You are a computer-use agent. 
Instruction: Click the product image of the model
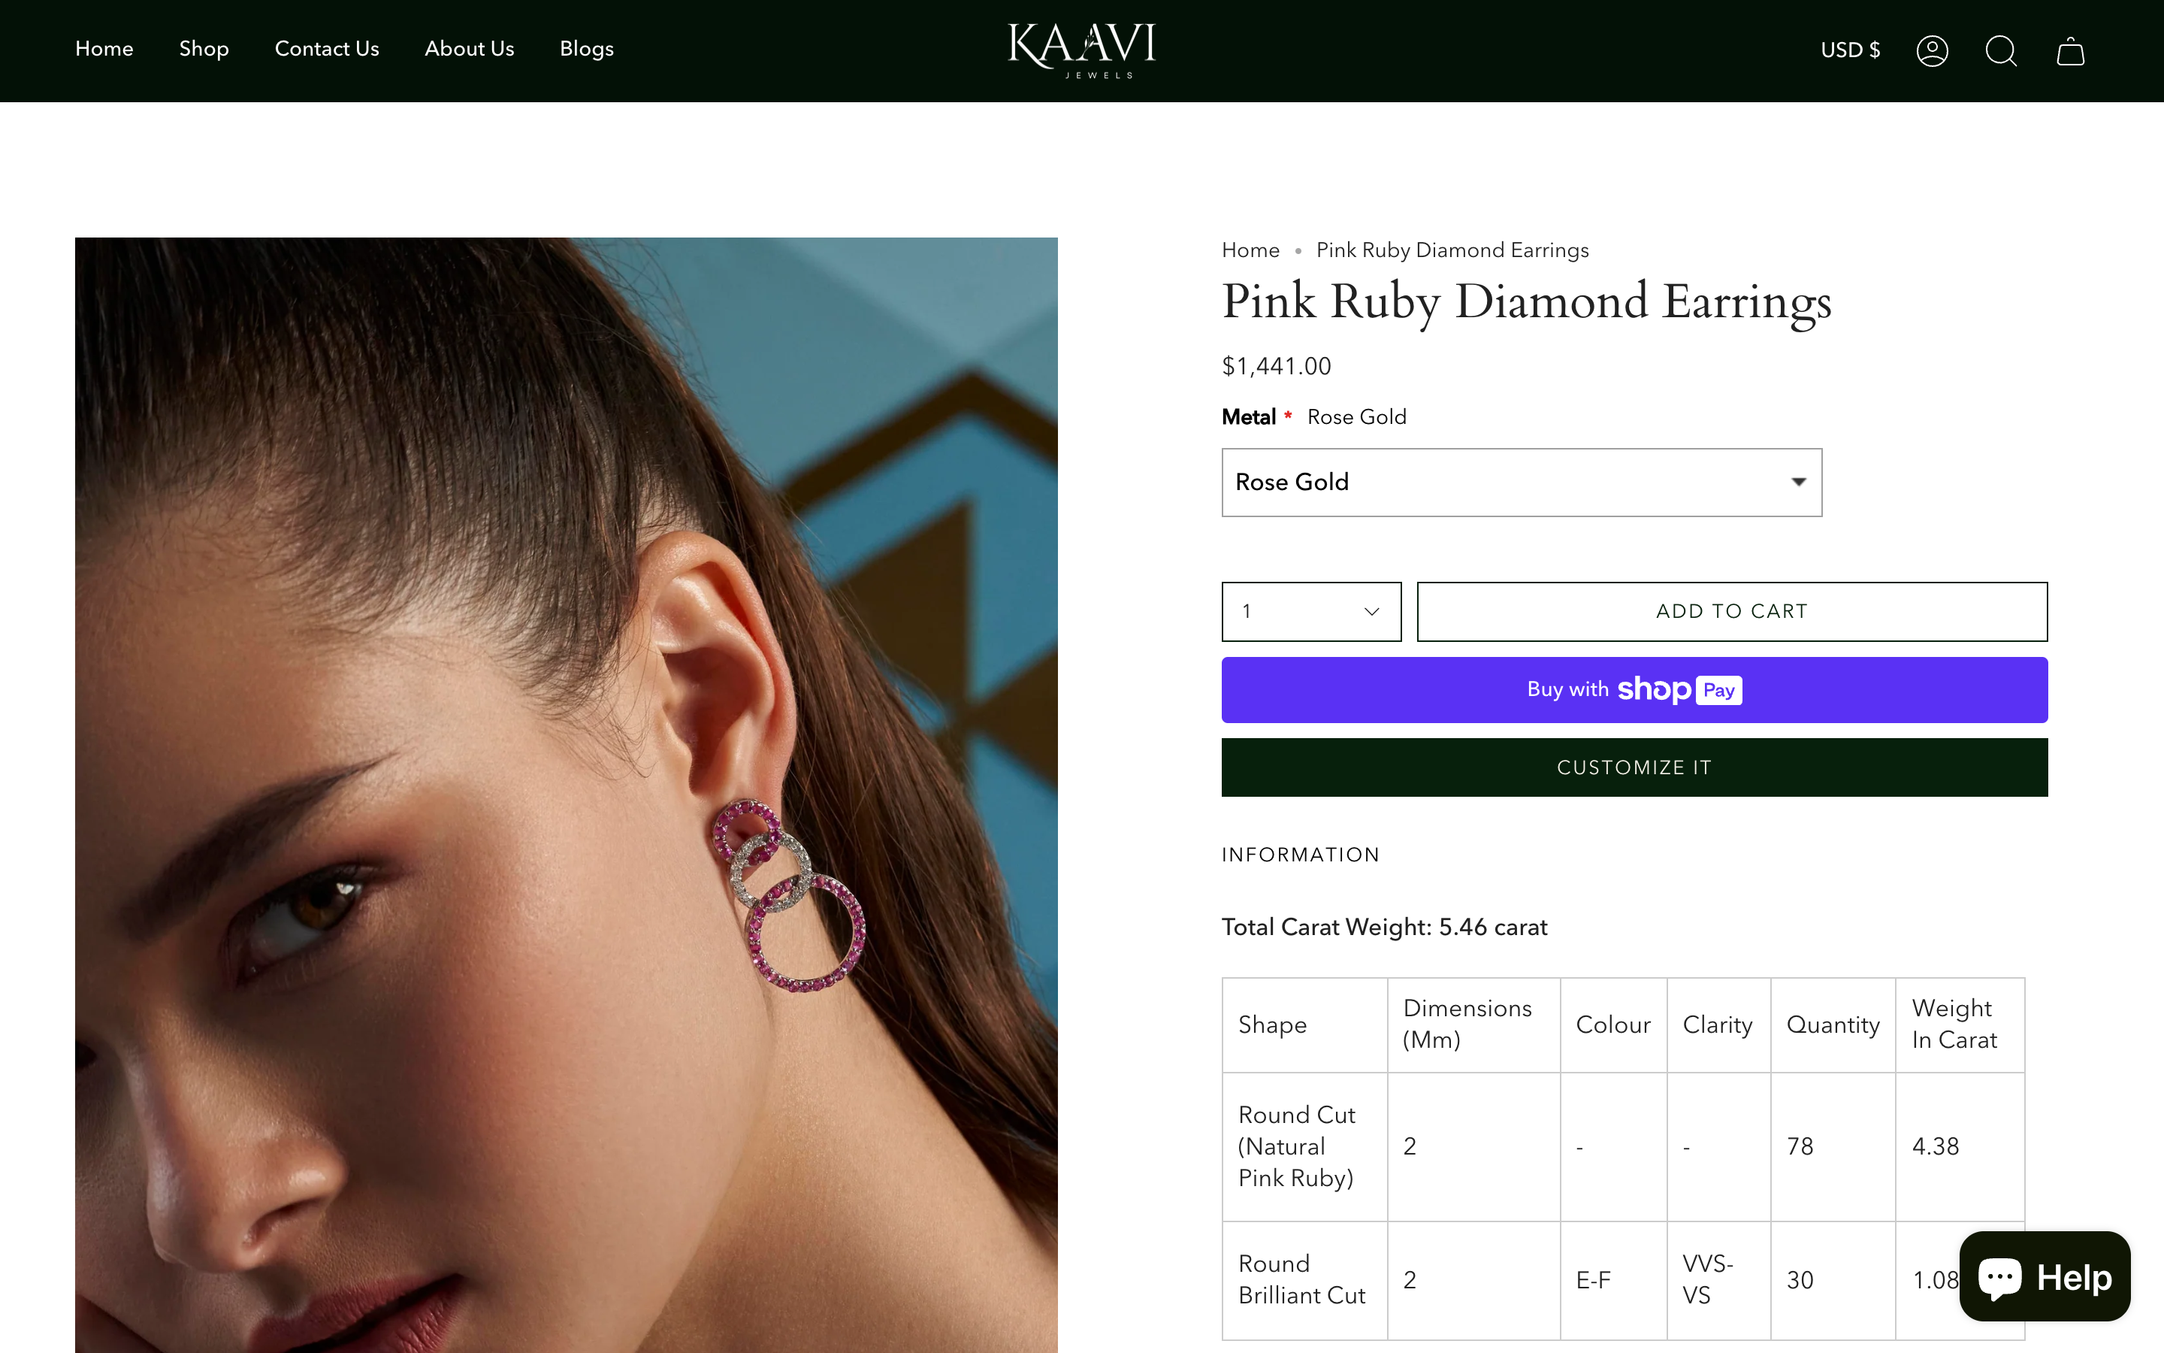pyautogui.click(x=566, y=788)
